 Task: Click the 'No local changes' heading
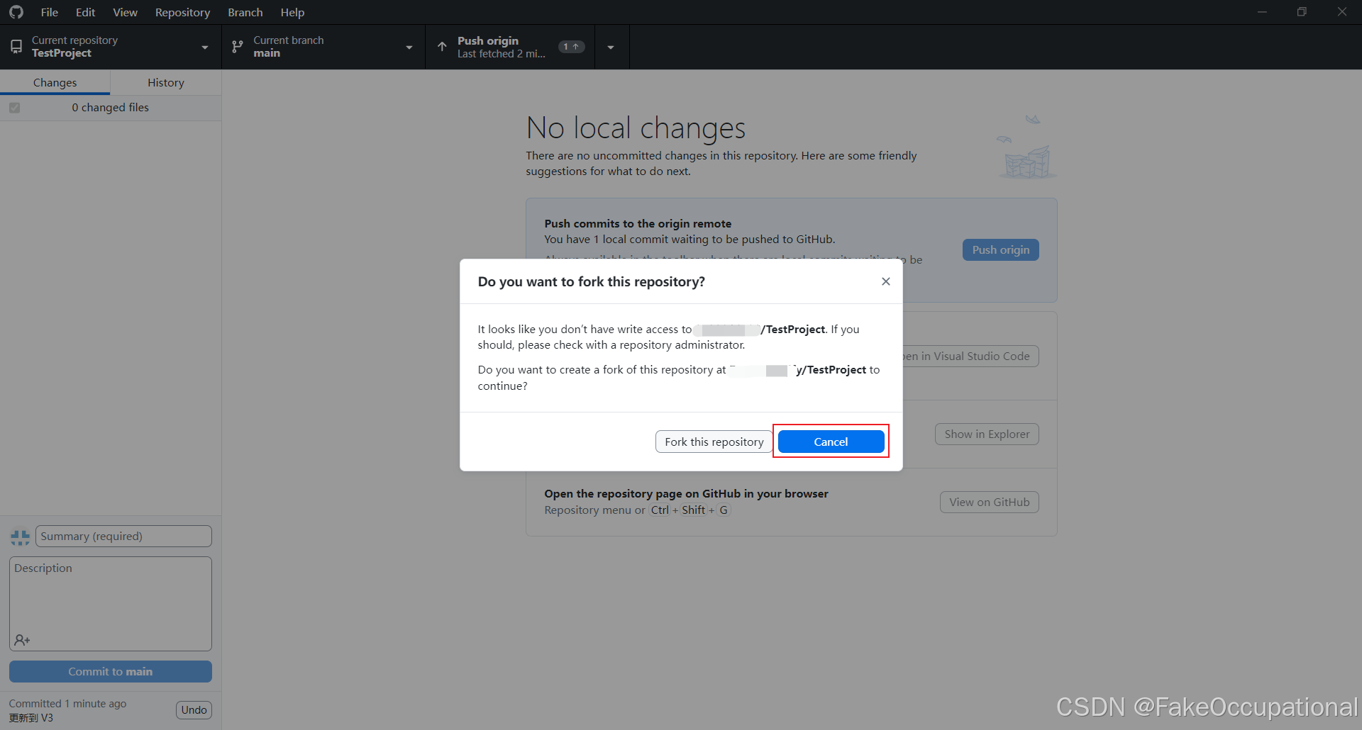(636, 128)
